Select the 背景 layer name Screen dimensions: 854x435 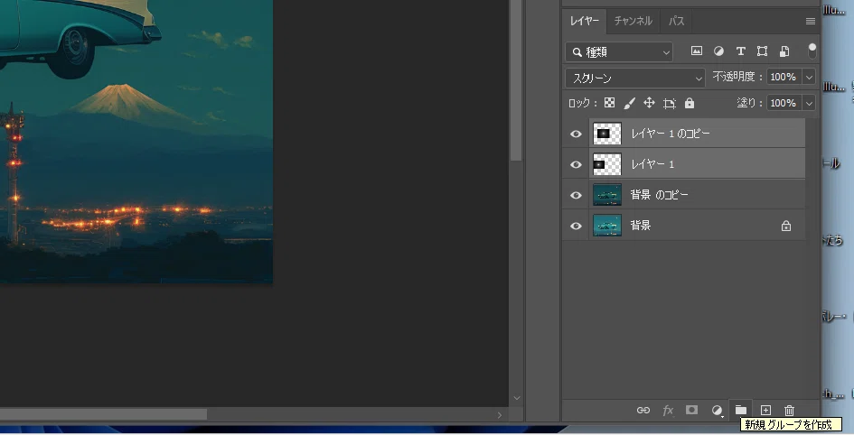641,225
